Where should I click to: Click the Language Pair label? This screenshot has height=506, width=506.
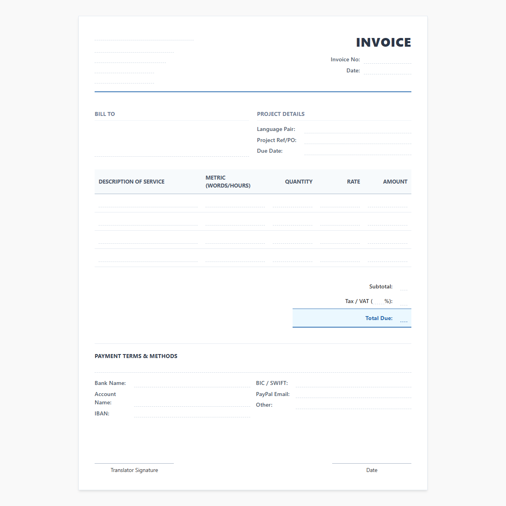pos(276,129)
